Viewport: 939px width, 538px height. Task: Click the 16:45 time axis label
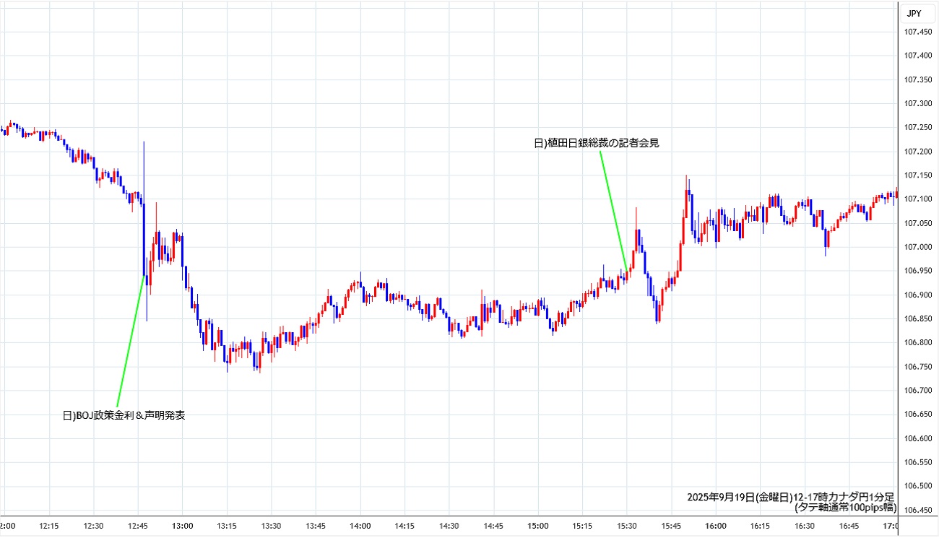tap(849, 526)
